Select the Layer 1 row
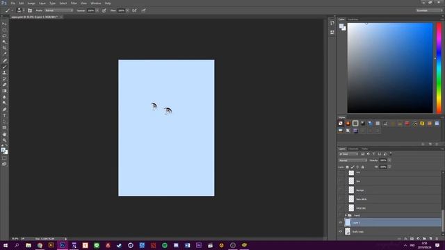 (x=392, y=223)
